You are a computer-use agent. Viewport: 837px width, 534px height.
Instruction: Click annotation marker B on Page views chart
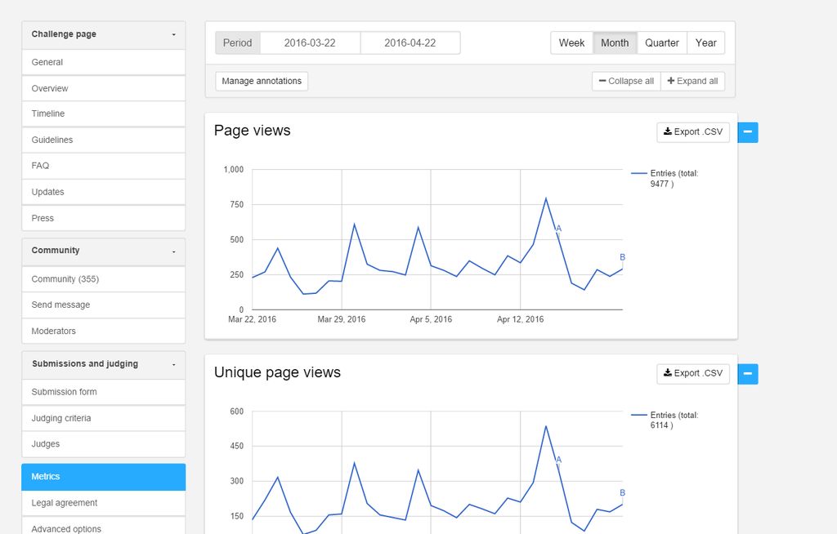(x=622, y=257)
